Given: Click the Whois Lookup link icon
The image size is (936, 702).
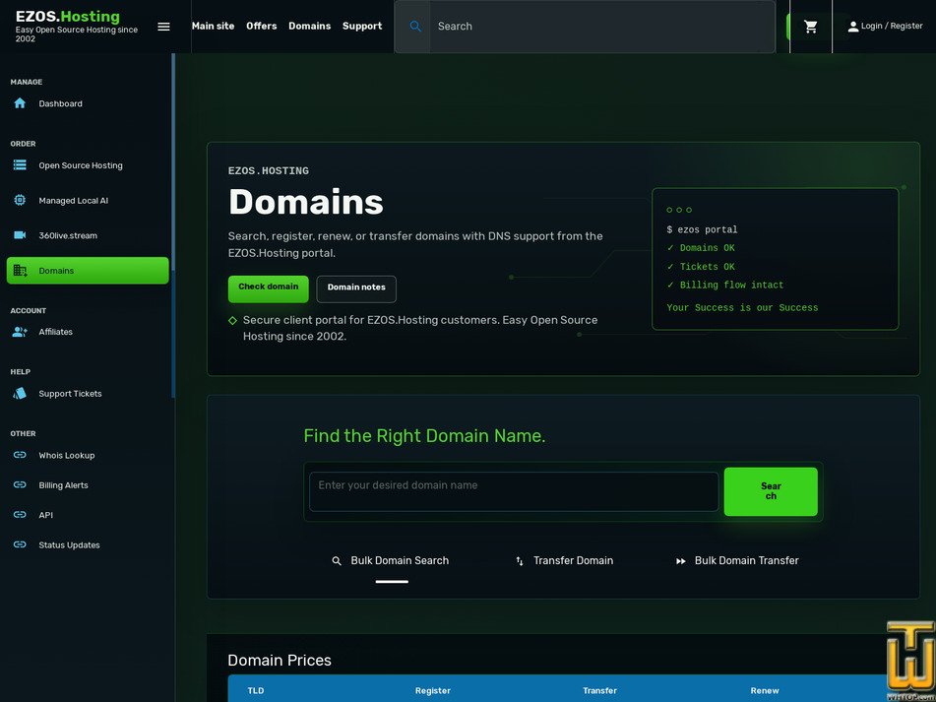Looking at the screenshot, I should (x=20, y=455).
